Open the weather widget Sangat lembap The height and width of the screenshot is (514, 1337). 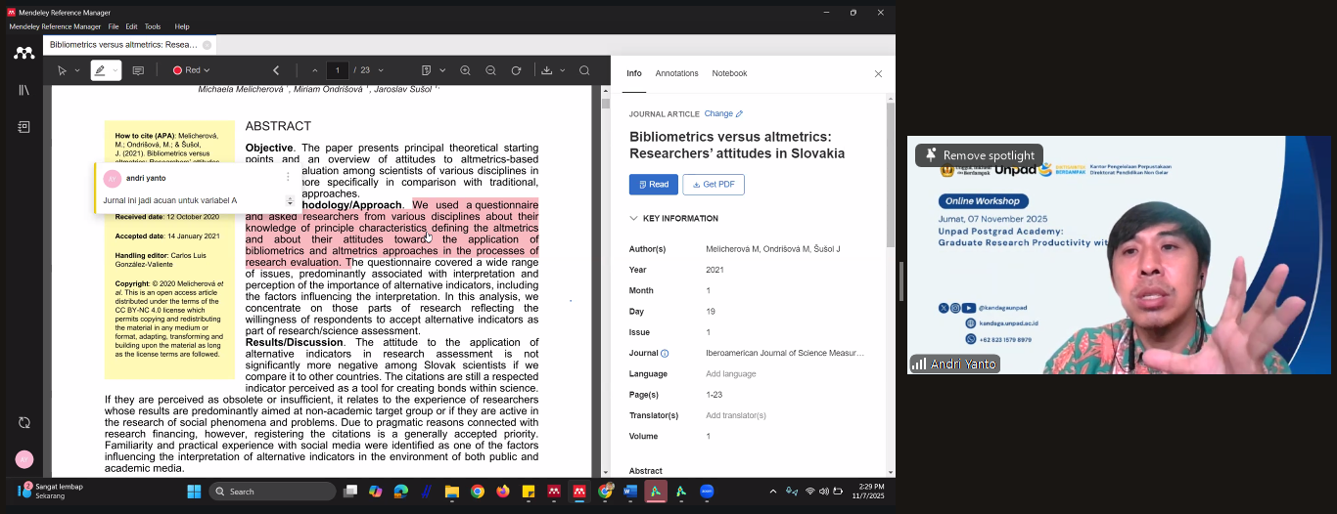51,491
